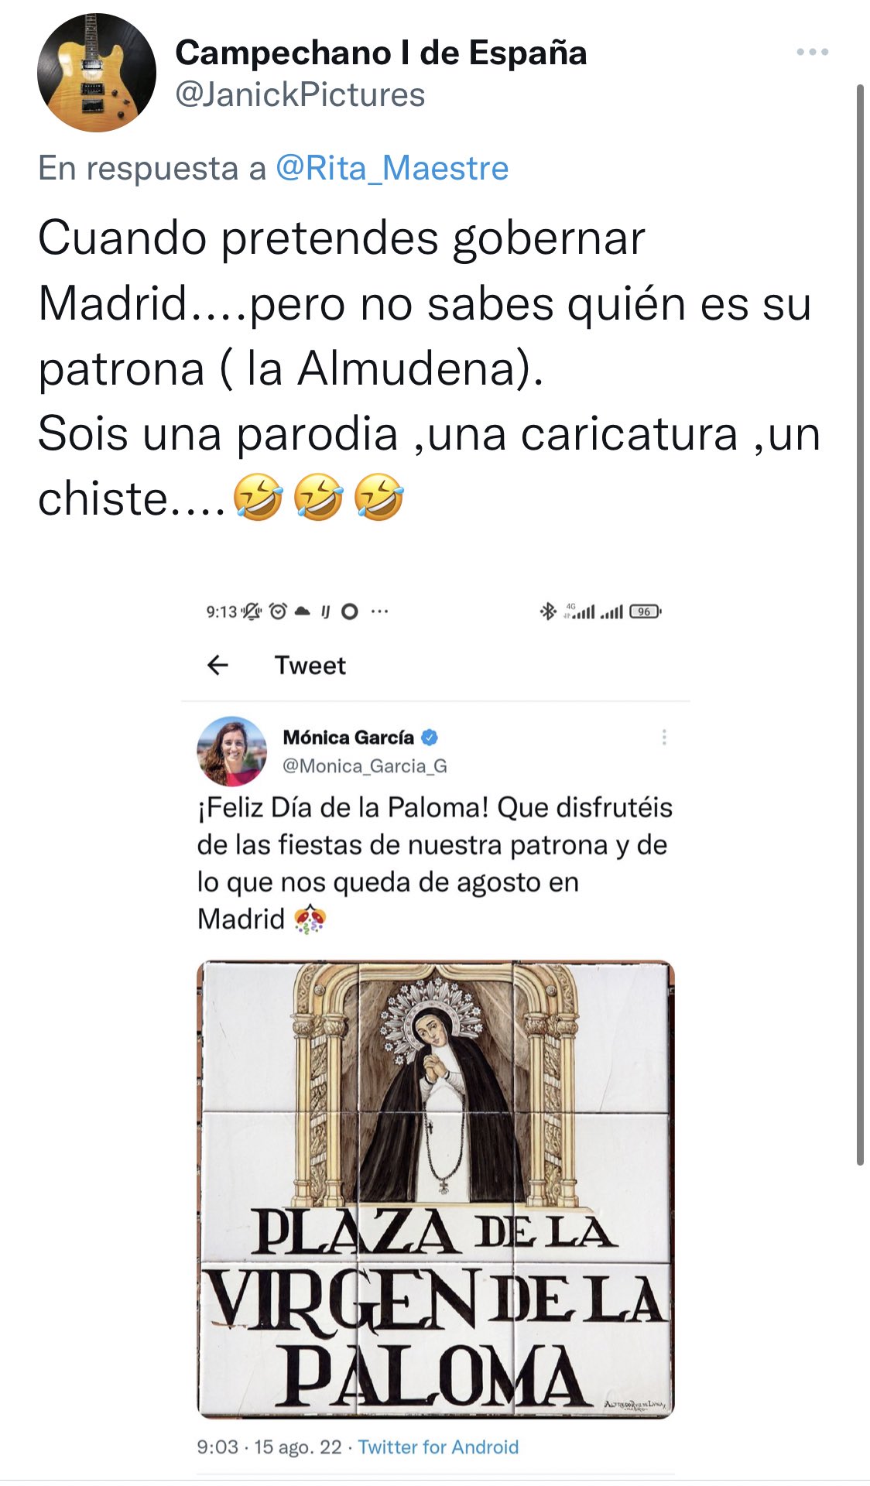This screenshot has height=1486, width=870.
Task: Open the vertical dots menu on Mónica's tweet
Action: [663, 738]
